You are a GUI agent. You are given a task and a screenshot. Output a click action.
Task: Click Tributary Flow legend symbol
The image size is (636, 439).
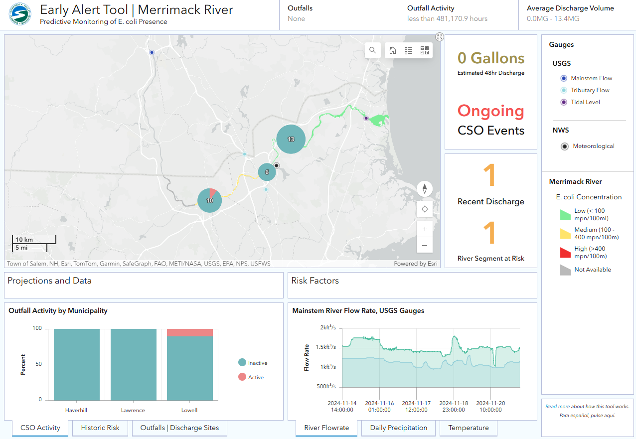564,90
